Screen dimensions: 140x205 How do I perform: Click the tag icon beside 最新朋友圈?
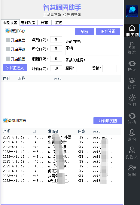5,120
